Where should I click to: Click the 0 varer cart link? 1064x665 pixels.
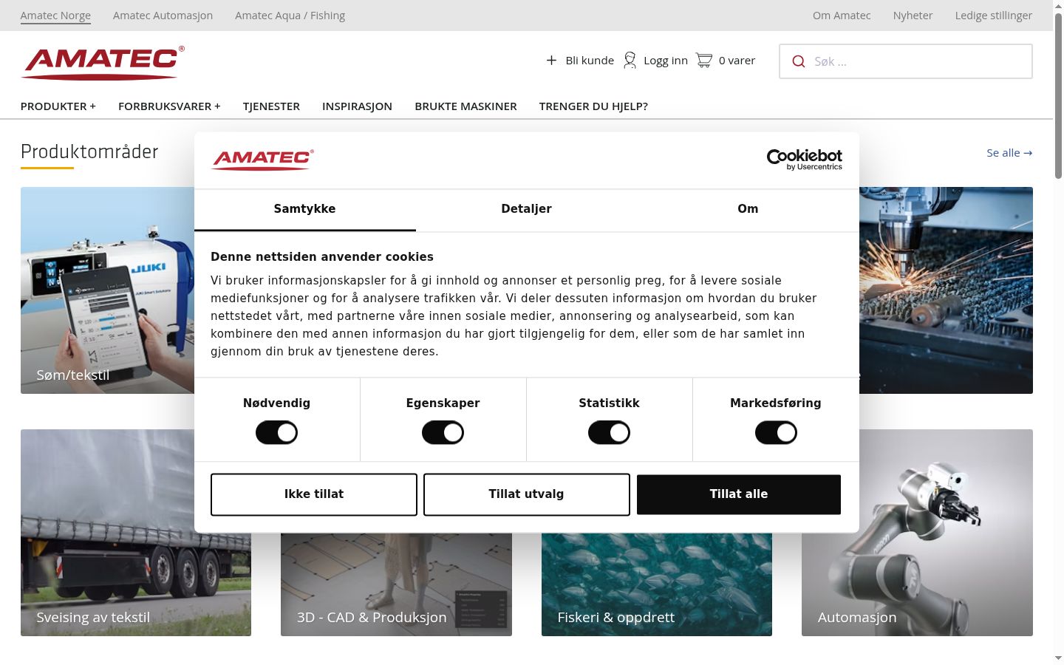(x=737, y=61)
